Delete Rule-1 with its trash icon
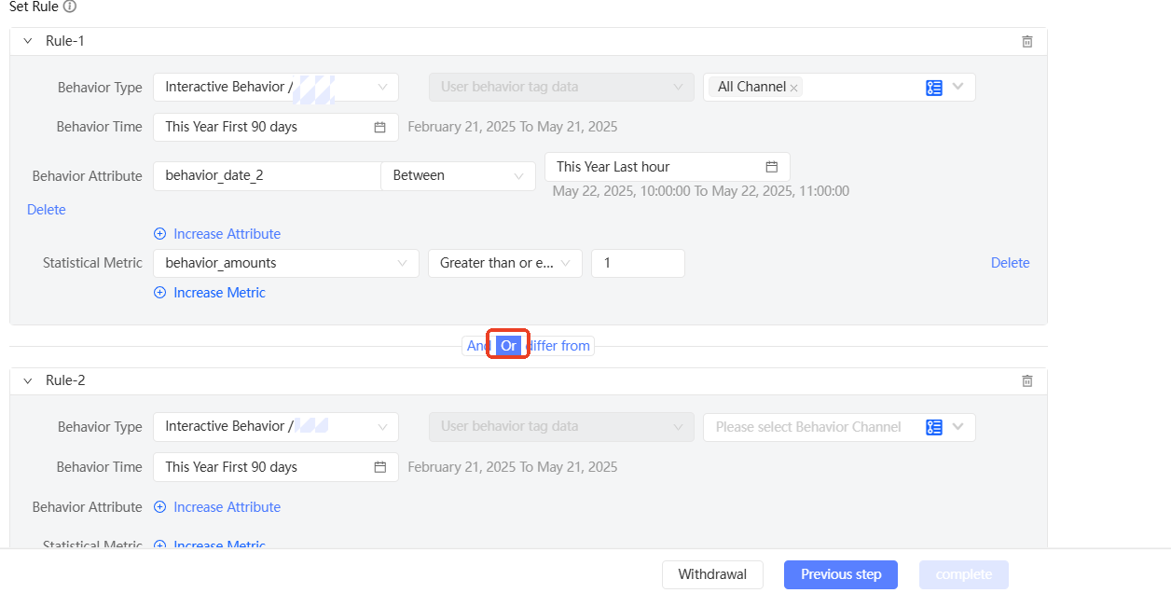1171x593 pixels. pos(1027,41)
